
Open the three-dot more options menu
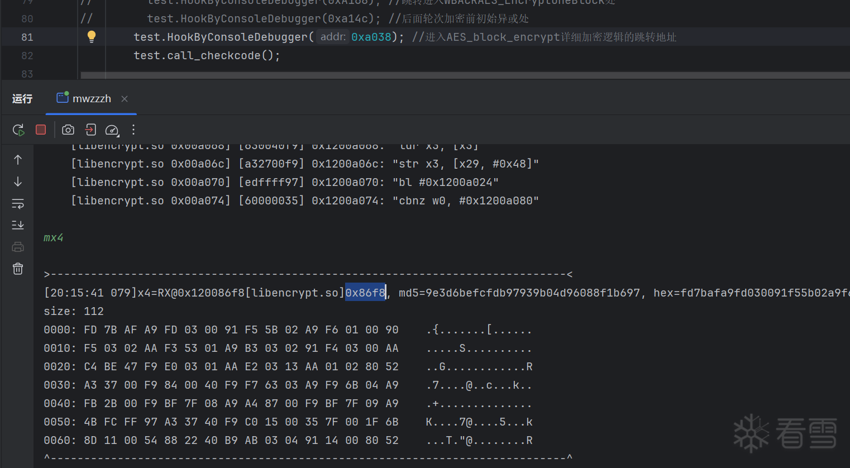(x=133, y=130)
